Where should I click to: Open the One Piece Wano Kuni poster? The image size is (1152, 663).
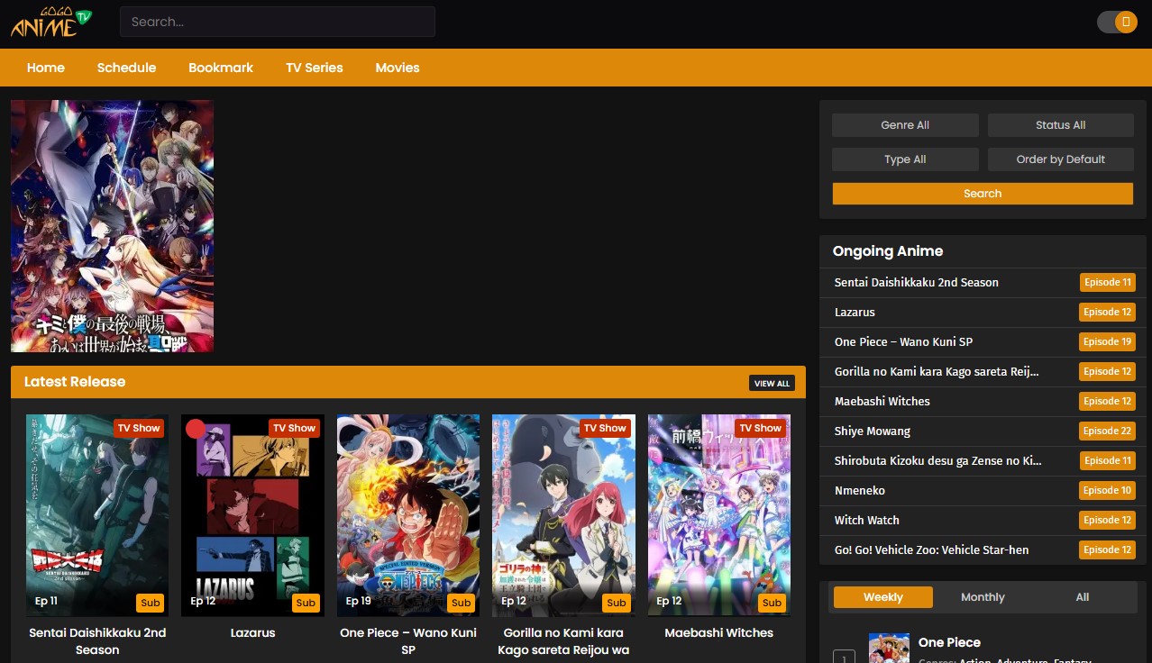408,515
